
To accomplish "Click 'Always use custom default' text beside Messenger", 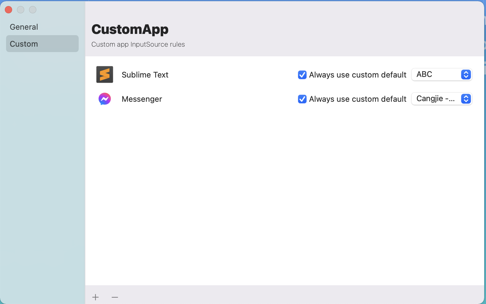I will click(x=357, y=99).
